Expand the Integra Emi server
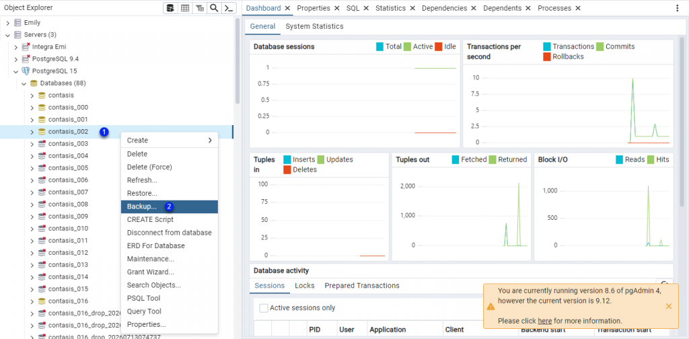The height and width of the screenshot is (339, 689). tap(16, 46)
